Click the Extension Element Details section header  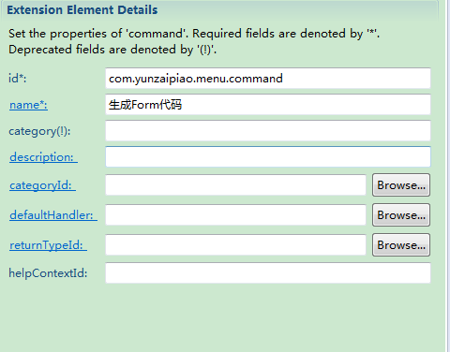82,10
